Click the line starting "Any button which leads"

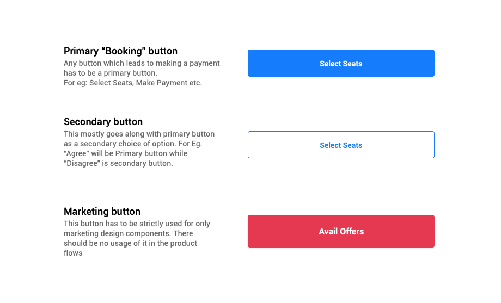[x=142, y=63]
